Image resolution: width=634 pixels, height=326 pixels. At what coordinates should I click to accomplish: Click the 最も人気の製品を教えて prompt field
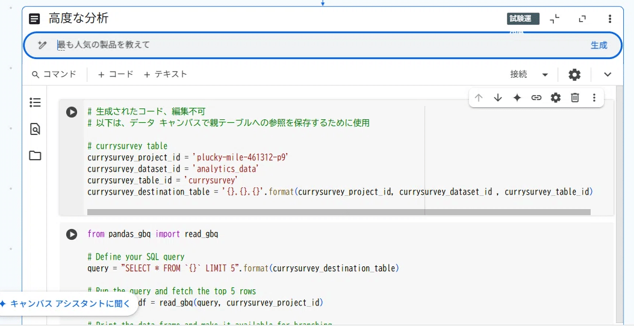(301, 45)
